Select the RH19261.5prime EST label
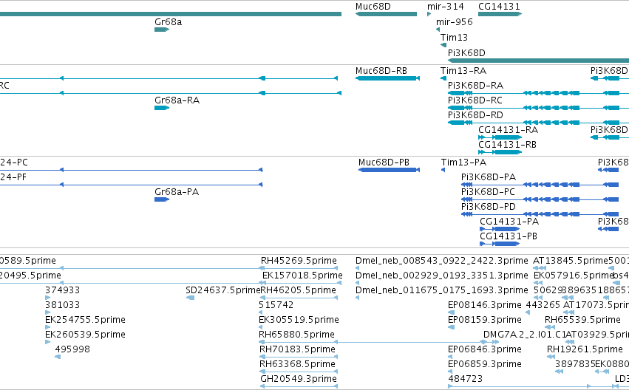Image resolution: width=629 pixels, height=390 pixels. 585,349
